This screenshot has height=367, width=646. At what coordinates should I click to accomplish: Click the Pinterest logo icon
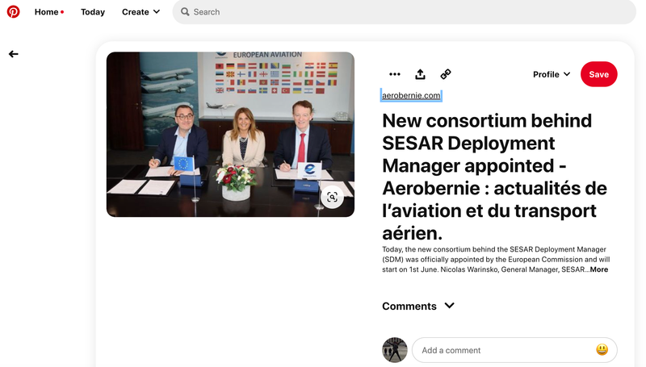pyautogui.click(x=13, y=11)
